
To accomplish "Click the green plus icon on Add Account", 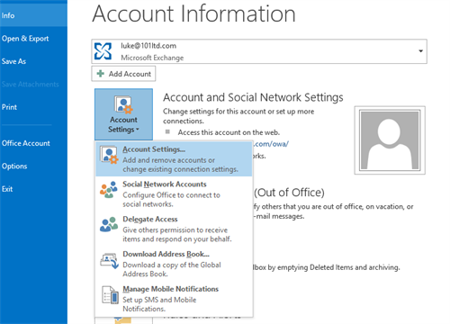I will (x=101, y=74).
